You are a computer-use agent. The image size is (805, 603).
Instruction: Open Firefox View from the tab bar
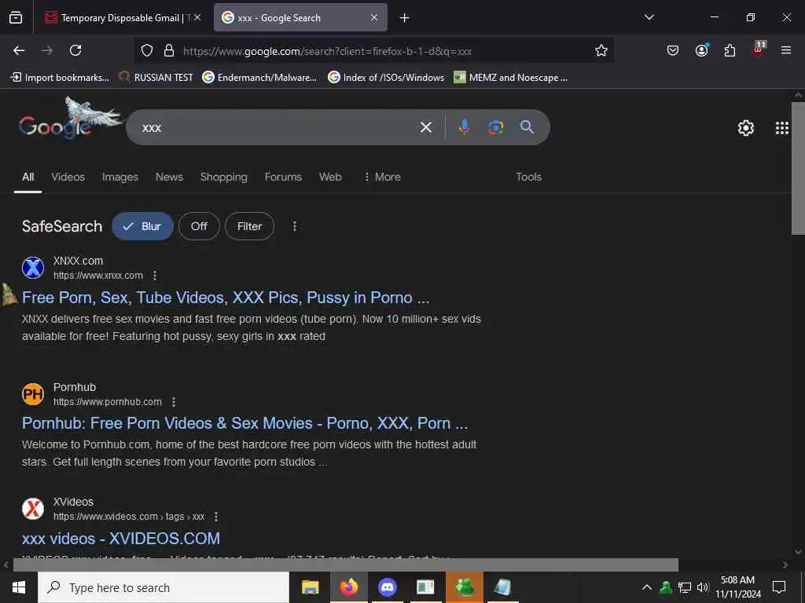click(16, 18)
